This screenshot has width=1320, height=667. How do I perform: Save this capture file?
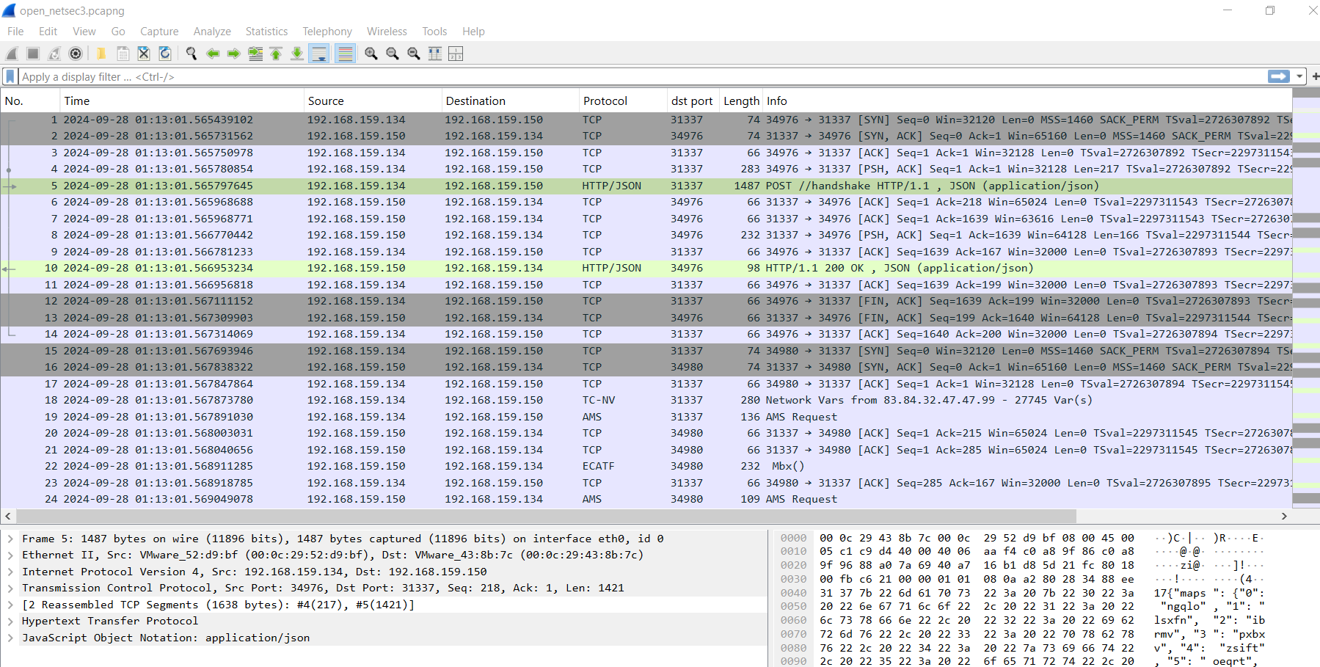point(123,54)
